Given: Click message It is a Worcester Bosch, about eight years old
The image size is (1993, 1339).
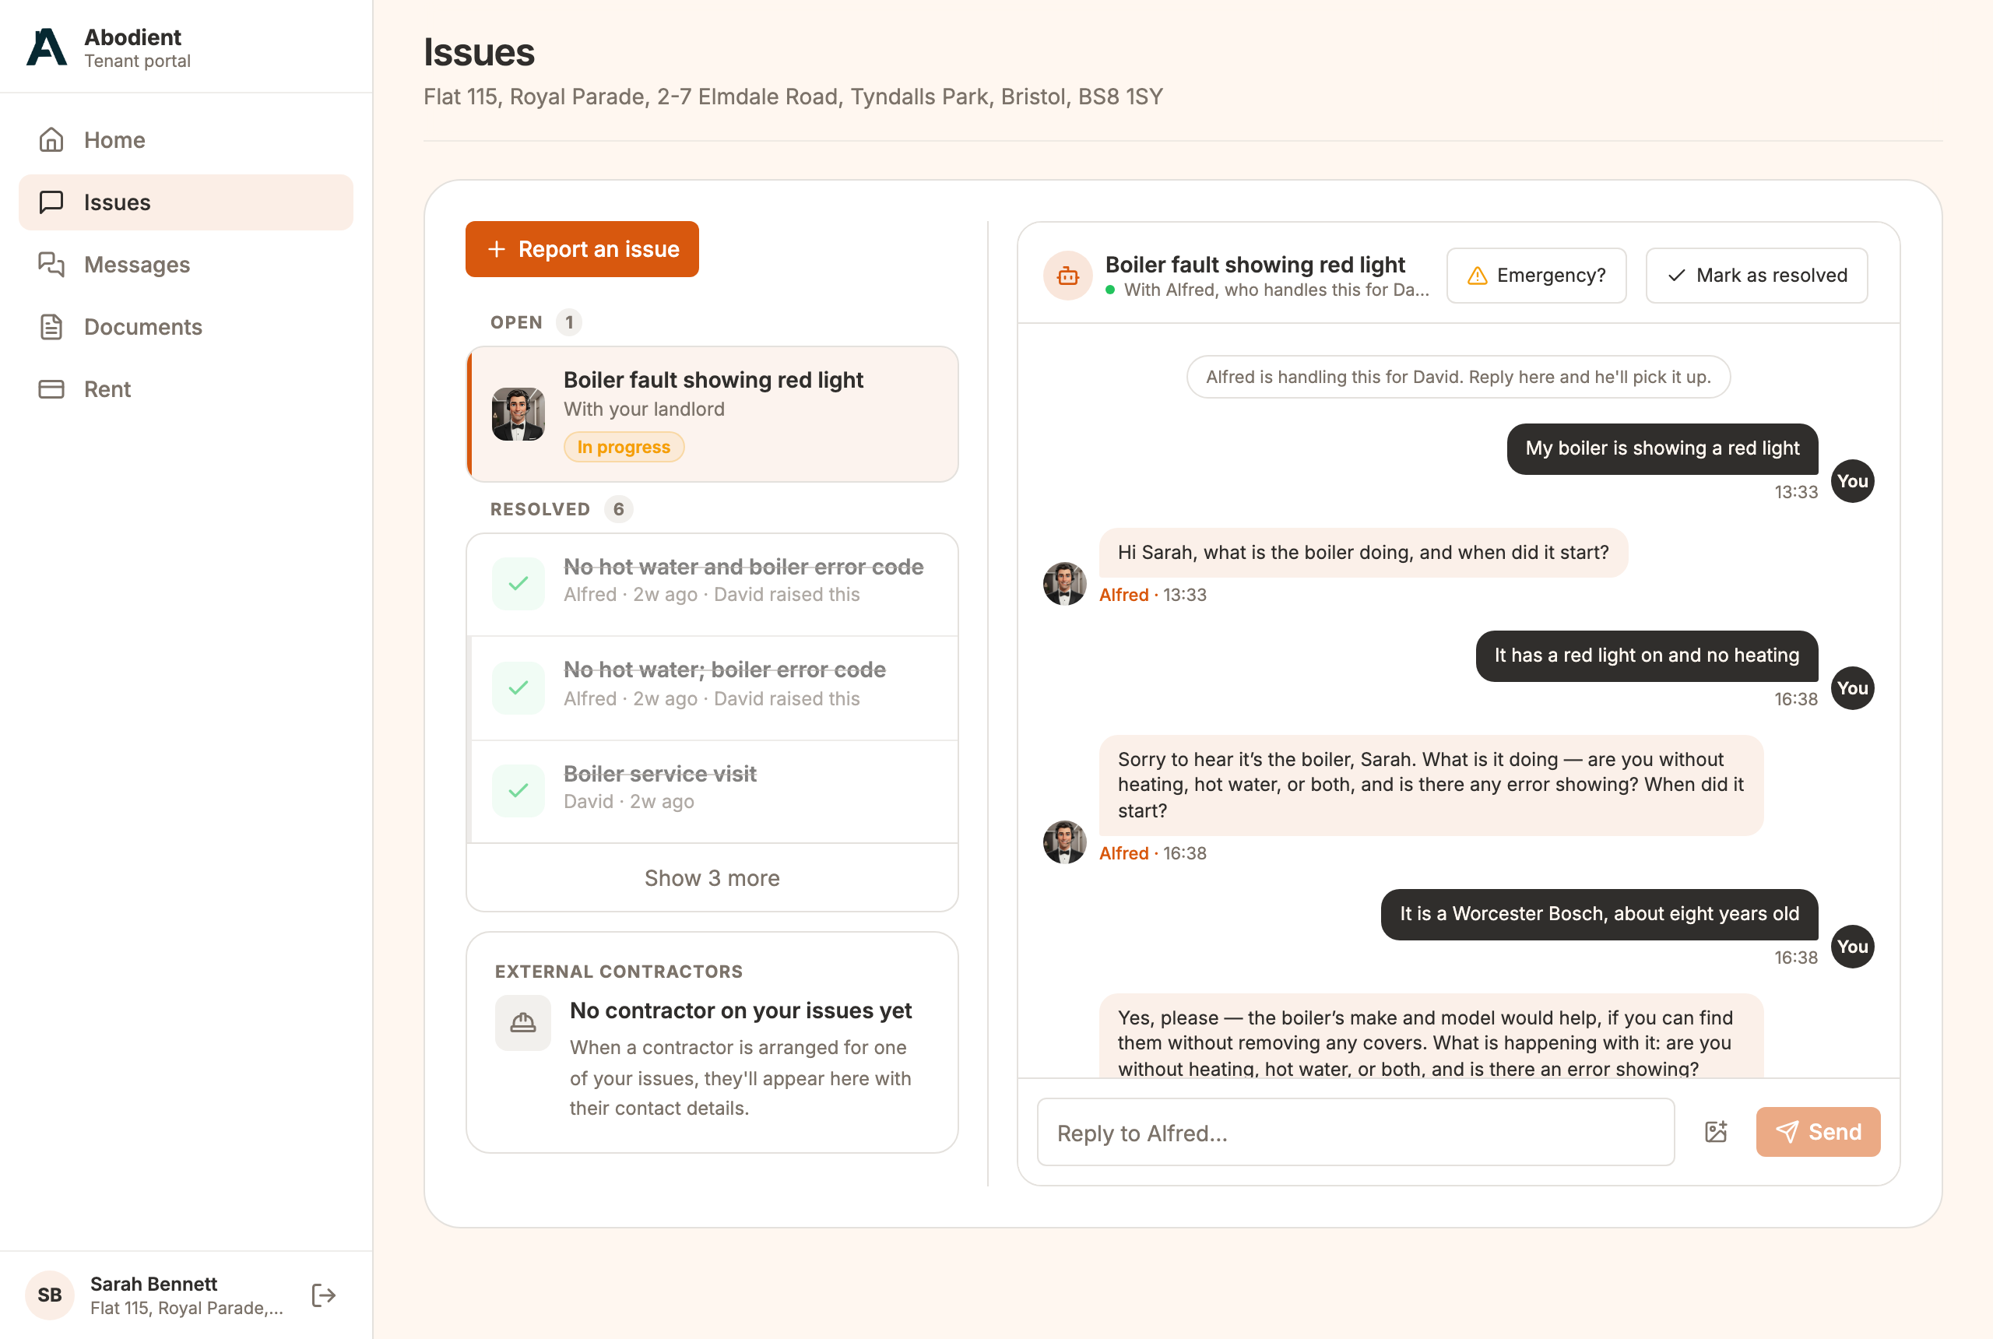Looking at the screenshot, I should tap(1598, 915).
